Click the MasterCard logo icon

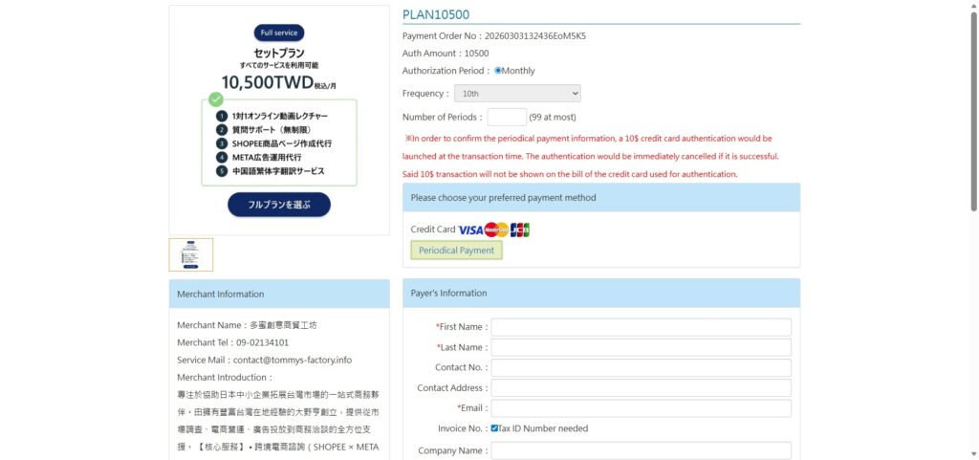[496, 230]
